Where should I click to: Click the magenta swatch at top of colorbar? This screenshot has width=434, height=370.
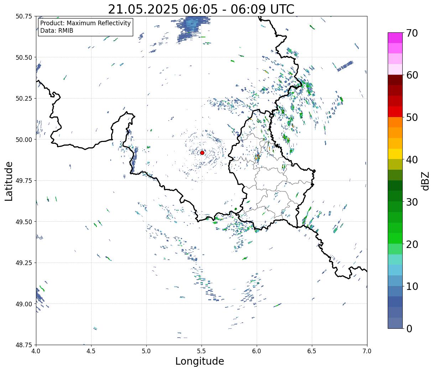[x=395, y=38]
